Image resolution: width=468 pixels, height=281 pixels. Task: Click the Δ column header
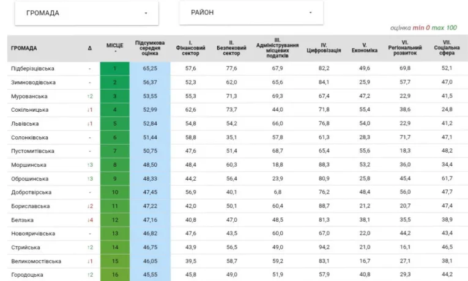pyautogui.click(x=90, y=48)
